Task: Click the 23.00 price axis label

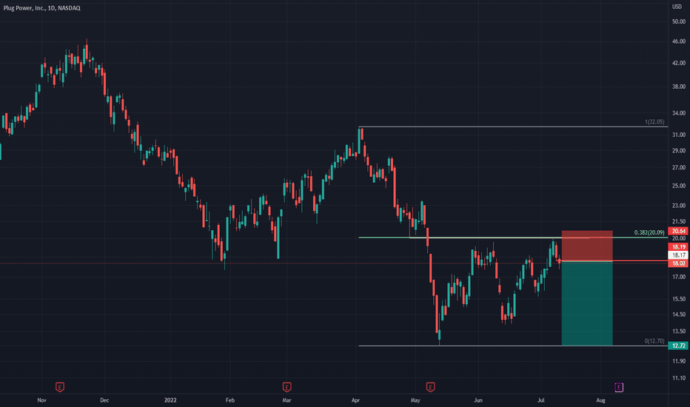Action: tap(679, 206)
